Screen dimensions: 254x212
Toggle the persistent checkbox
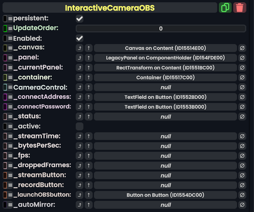click(x=80, y=19)
